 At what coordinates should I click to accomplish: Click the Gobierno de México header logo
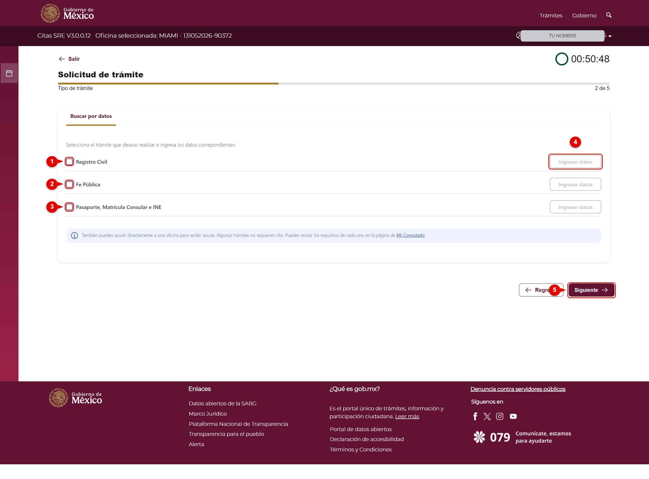67,13
